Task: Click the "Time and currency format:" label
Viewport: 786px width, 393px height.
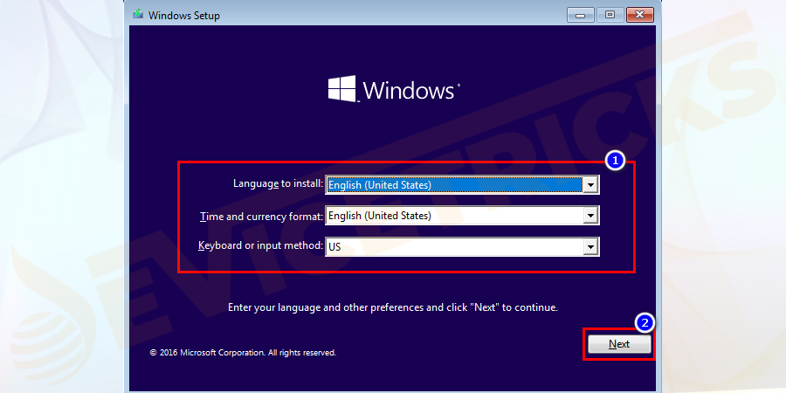Action: [262, 216]
